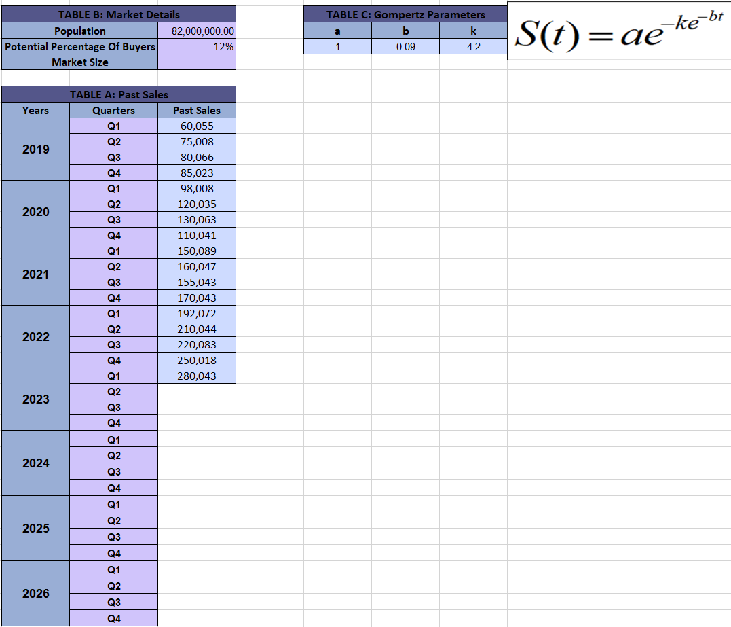Screen dimensions: 731x627
Task: Select the empty Market Size cell
Action: coord(197,62)
